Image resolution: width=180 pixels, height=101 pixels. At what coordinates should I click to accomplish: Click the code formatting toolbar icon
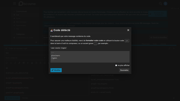(x=28, y=63)
